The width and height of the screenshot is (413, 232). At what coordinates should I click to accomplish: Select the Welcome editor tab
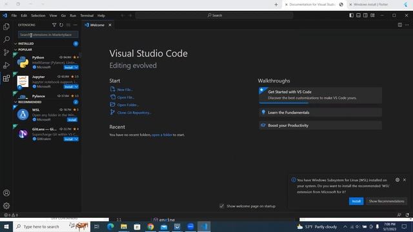98,25
